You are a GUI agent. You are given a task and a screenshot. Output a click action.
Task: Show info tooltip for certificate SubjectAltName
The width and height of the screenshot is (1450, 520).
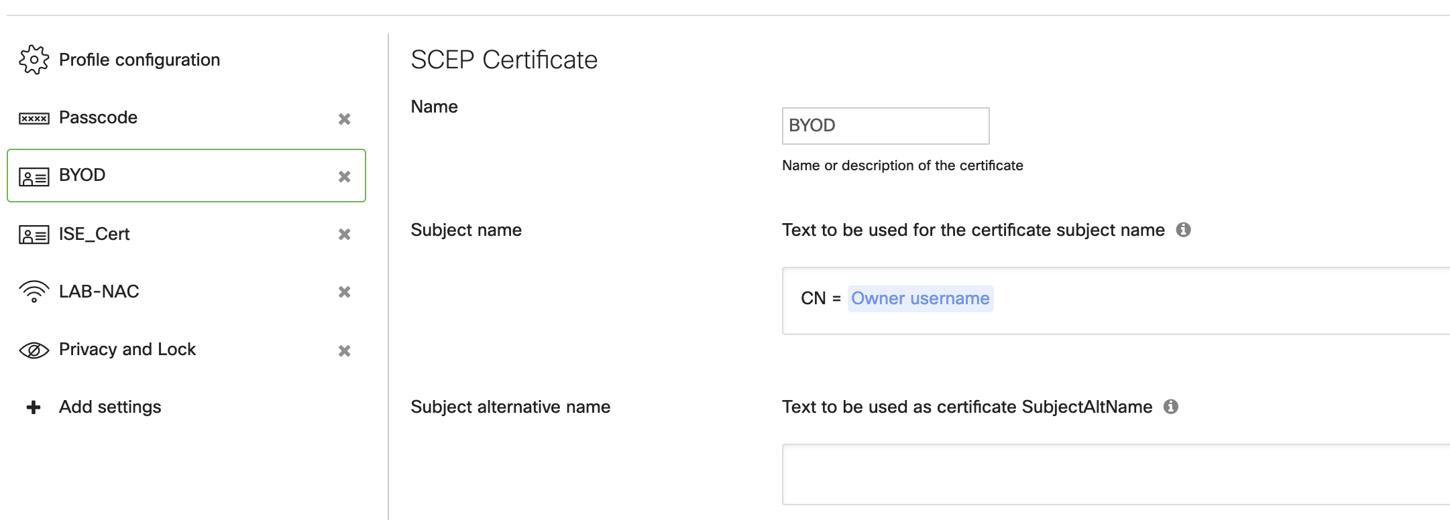coord(1170,407)
